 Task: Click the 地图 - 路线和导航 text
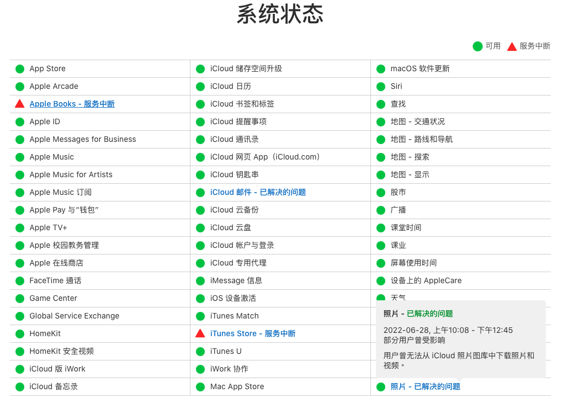pos(422,139)
